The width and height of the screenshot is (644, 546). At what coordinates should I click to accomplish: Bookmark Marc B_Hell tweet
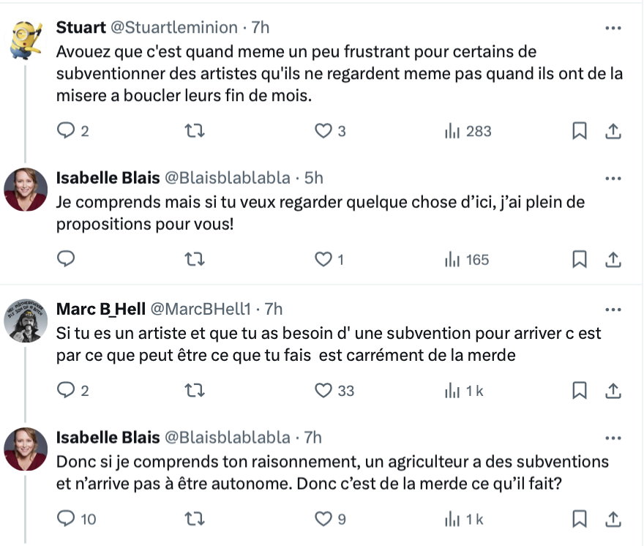579,390
